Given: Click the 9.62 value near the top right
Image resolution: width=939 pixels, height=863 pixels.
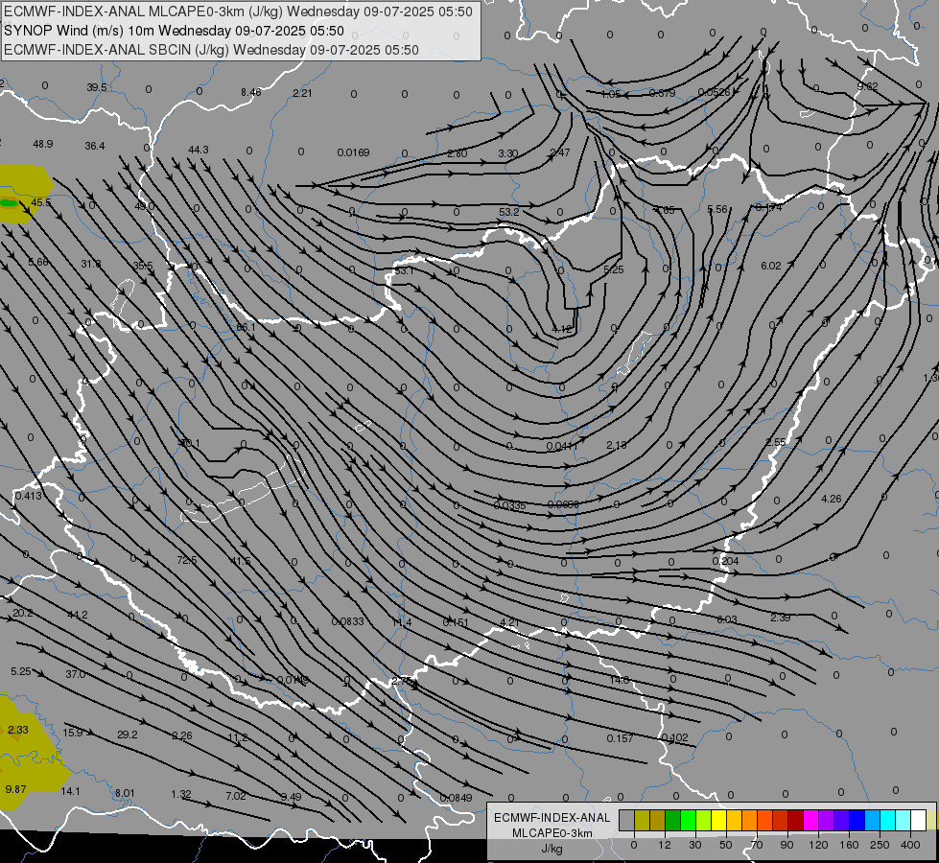Looking at the screenshot, I should tap(868, 86).
